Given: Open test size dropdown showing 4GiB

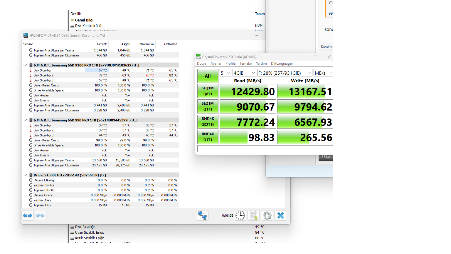Looking at the screenshot, I should (x=244, y=73).
